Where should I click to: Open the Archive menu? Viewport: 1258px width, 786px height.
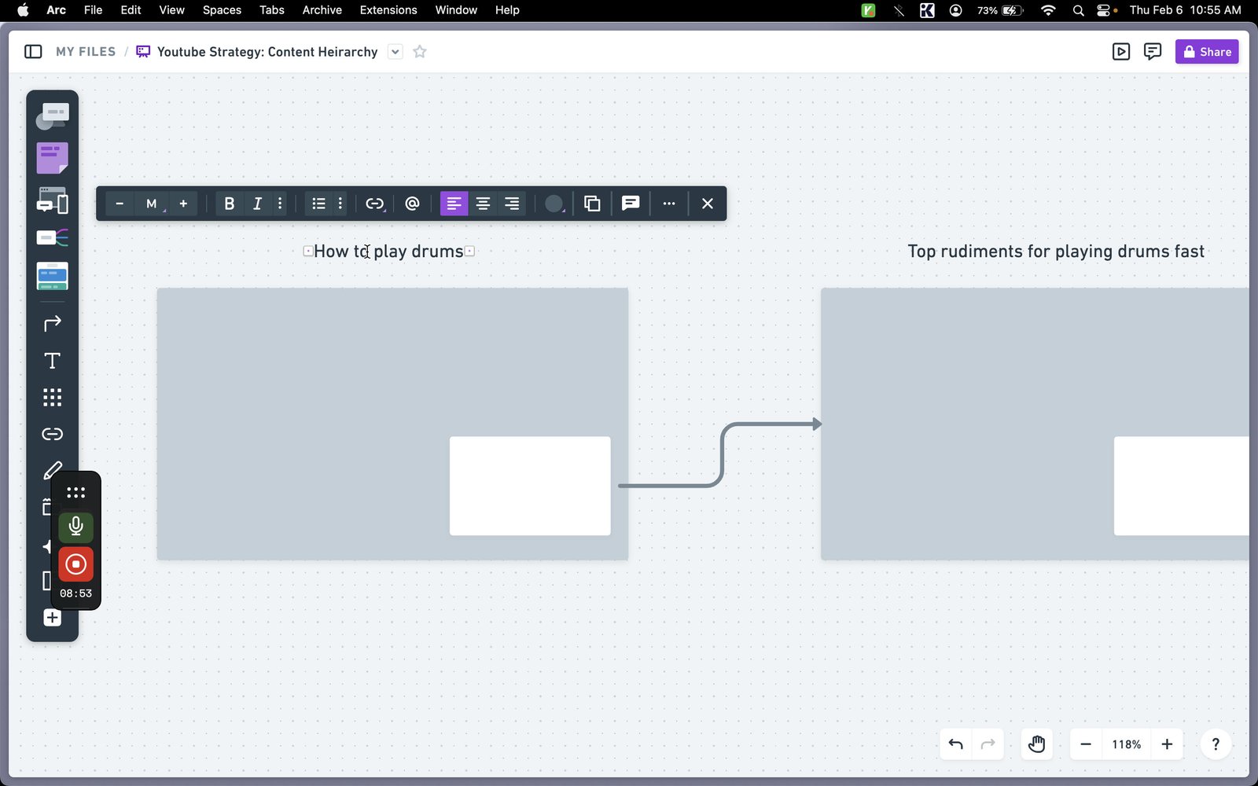click(x=322, y=10)
